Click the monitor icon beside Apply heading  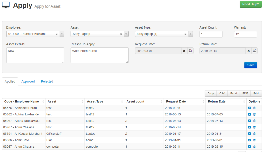click(6, 5)
